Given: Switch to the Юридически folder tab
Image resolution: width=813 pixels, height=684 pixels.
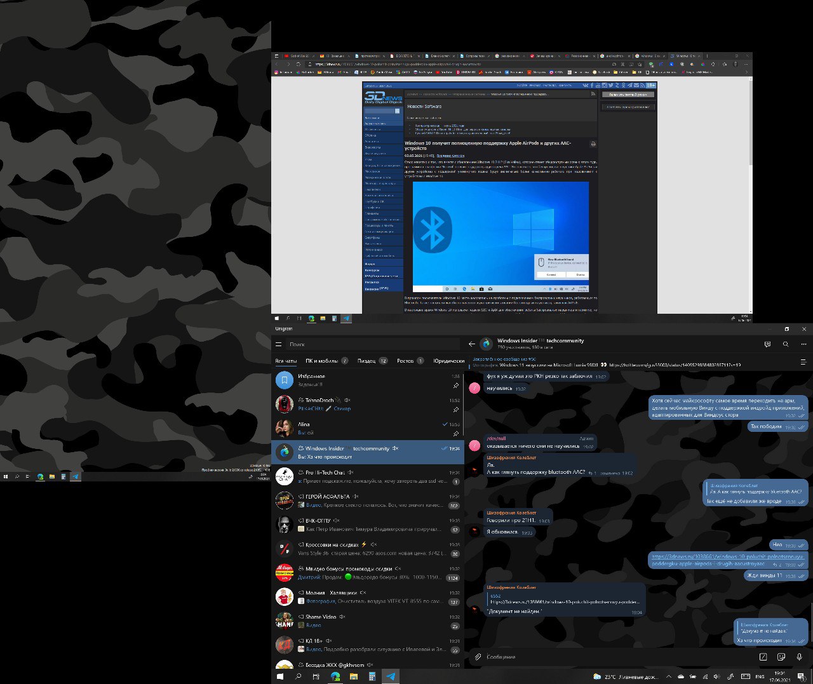Looking at the screenshot, I should [448, 361].
